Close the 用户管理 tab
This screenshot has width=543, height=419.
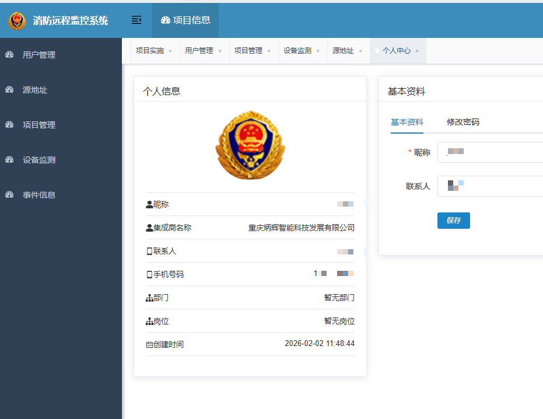click(220, 51)
